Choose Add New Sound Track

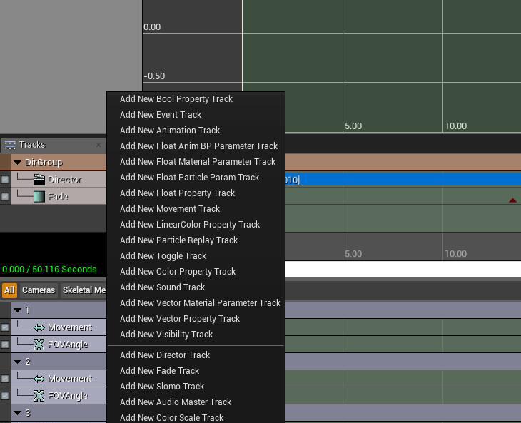(196, 287)
